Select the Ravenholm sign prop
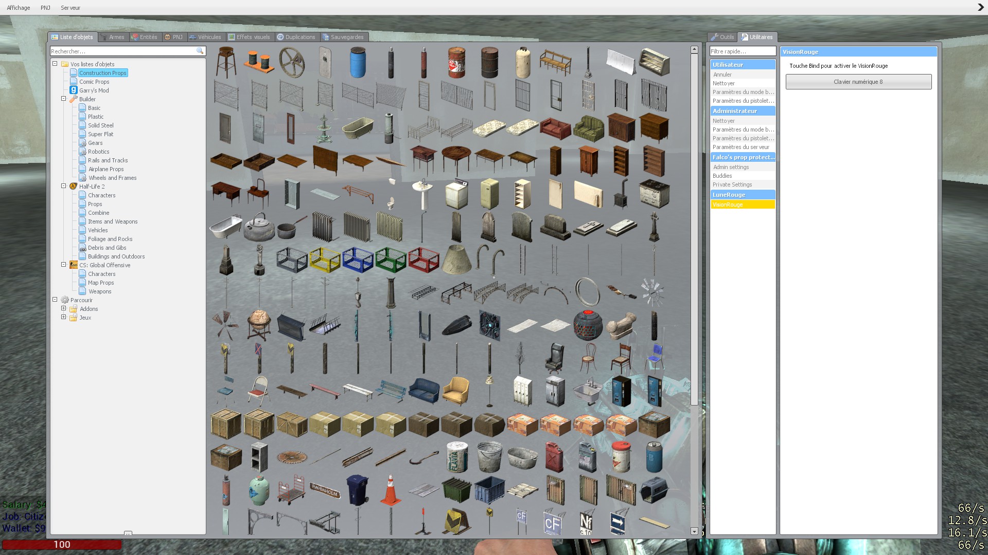988x555 pixels. [325, 490]
